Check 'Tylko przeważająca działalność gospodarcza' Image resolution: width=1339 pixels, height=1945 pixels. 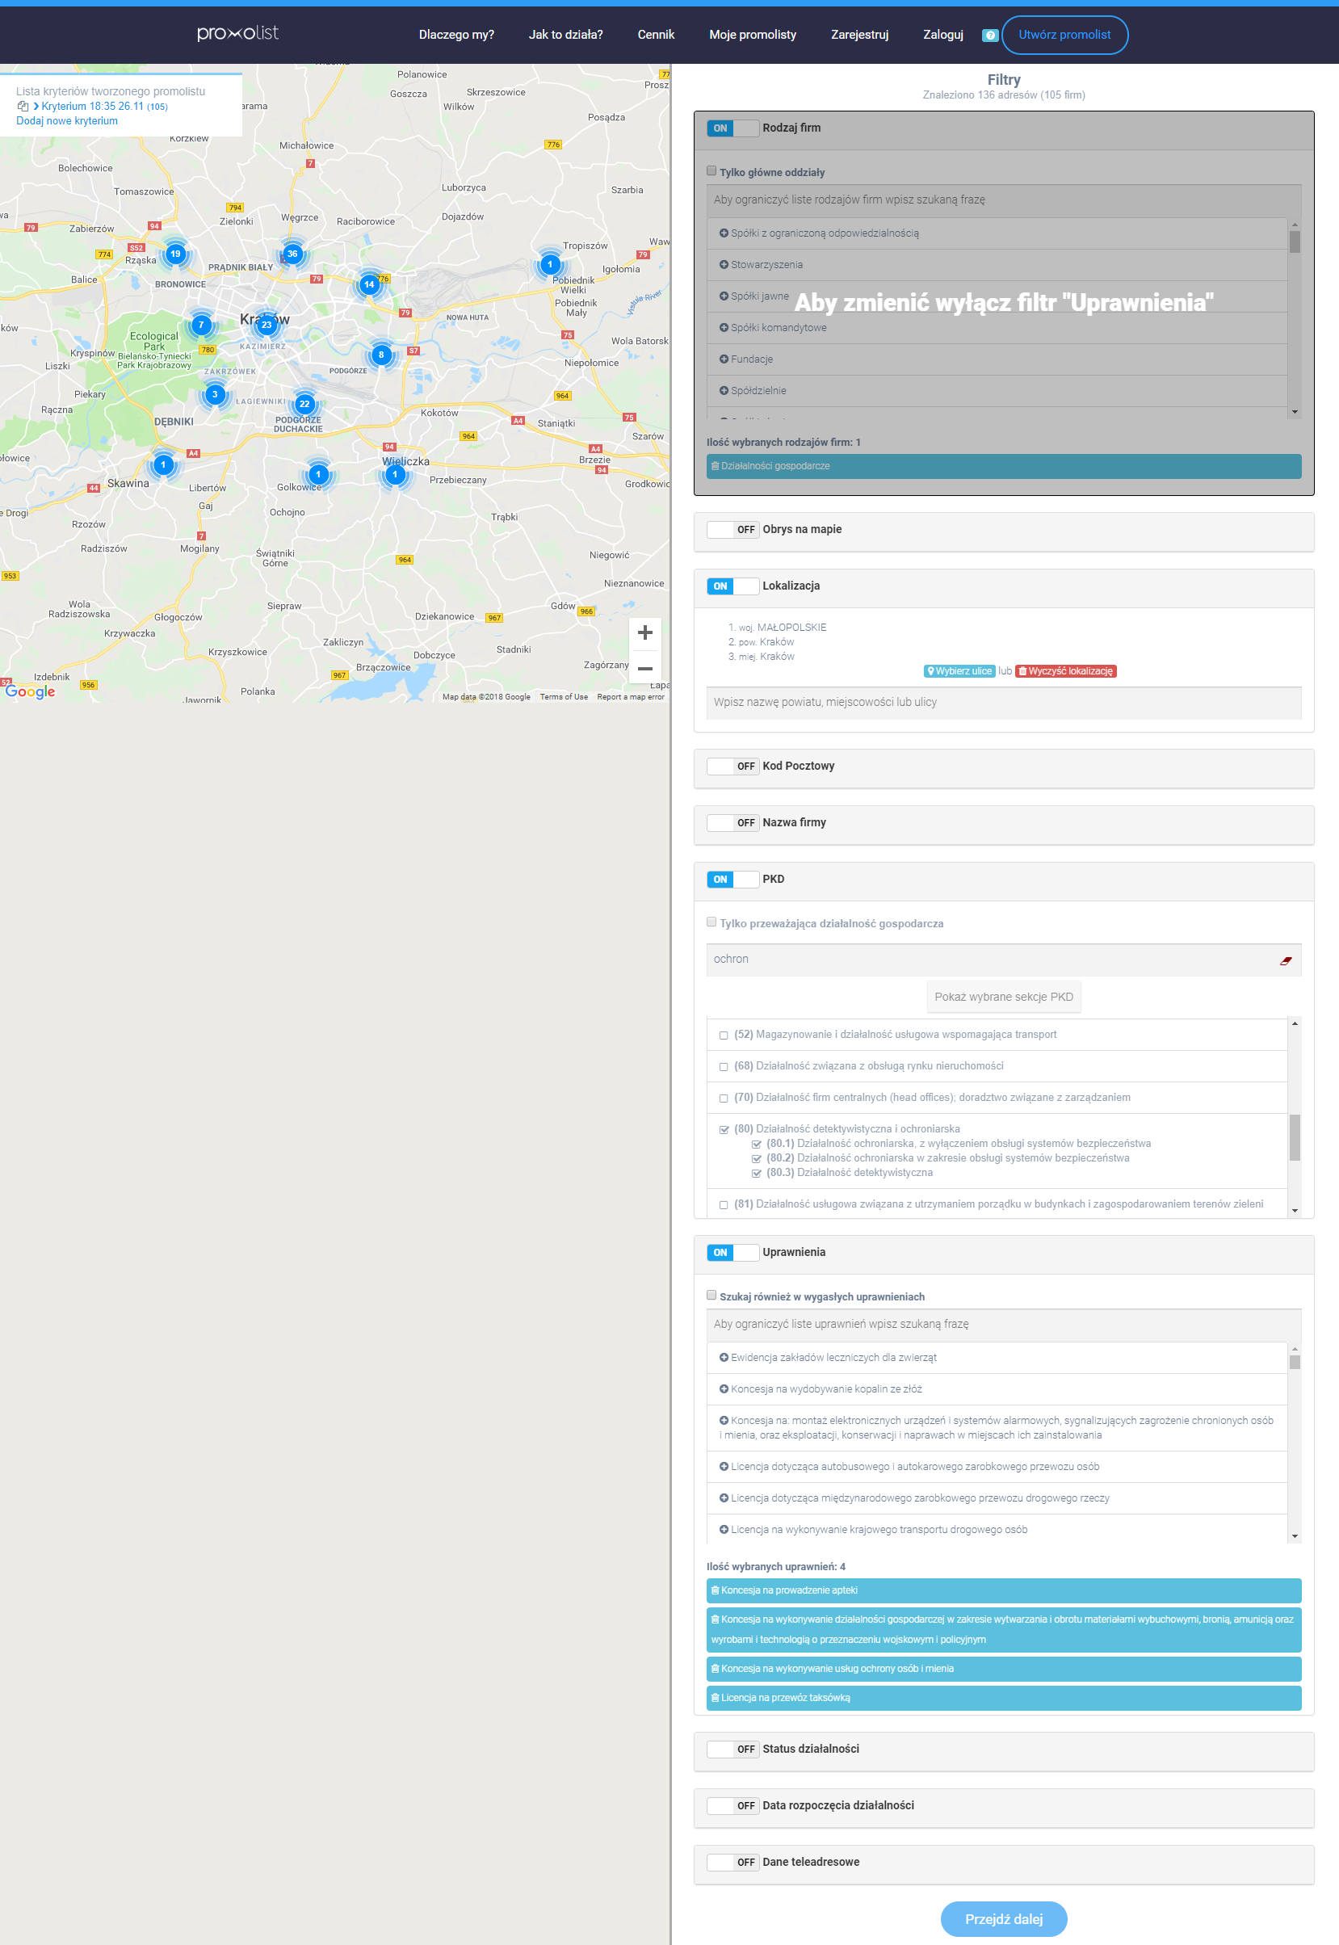pyautogui.click(x=711, y=922)
